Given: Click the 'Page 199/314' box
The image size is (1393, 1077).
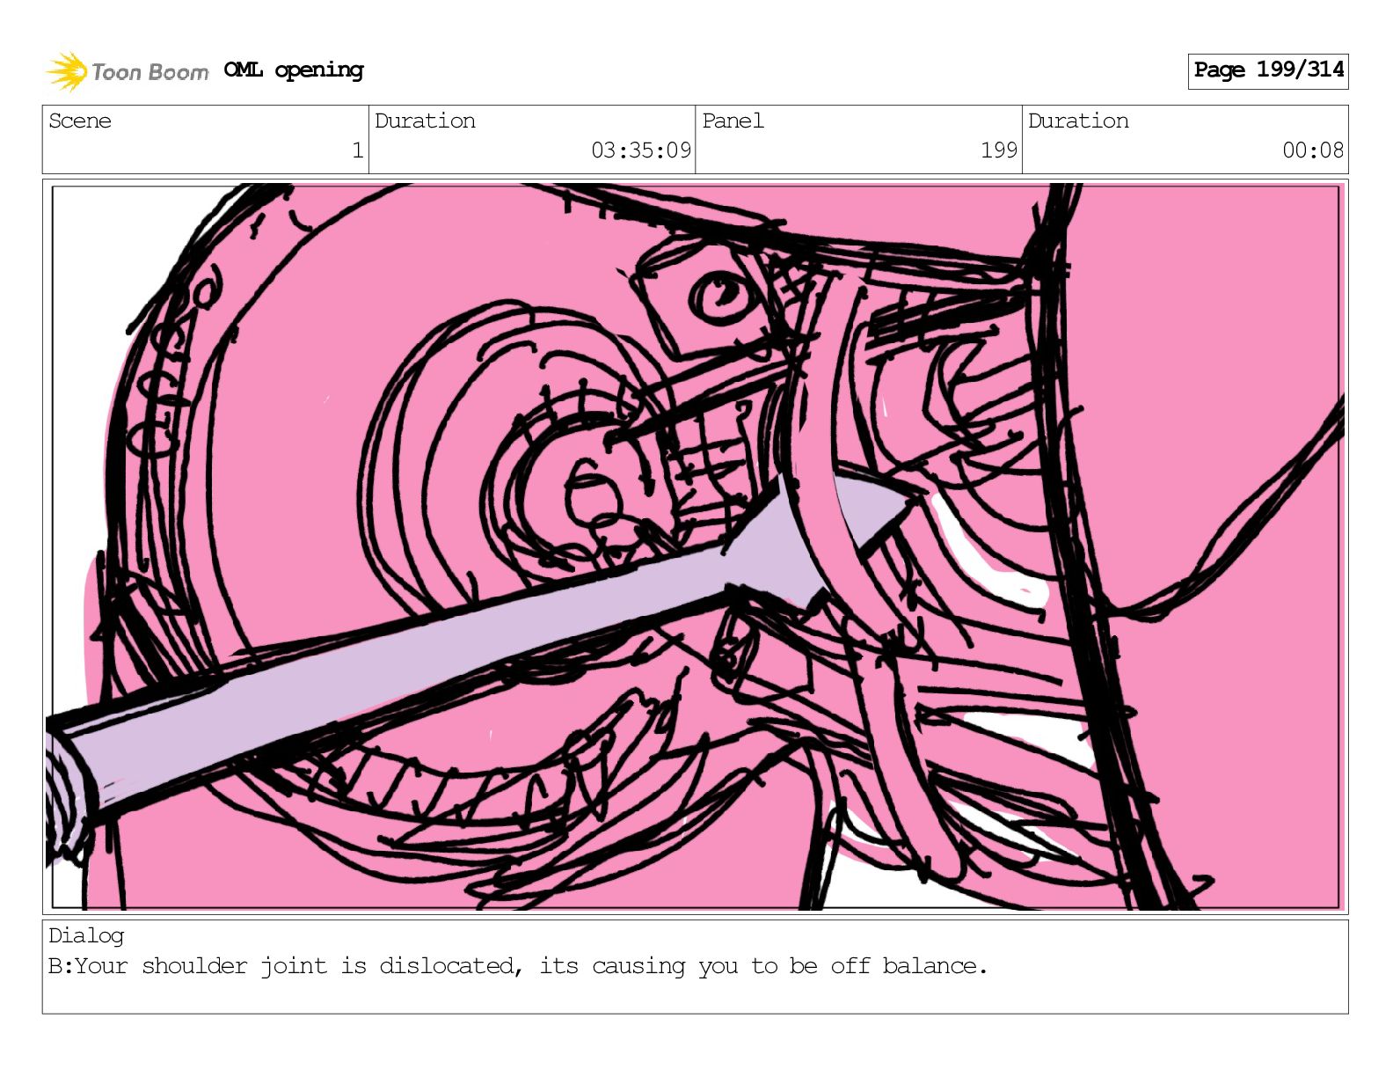Looking at the screenshot, I should point(1268,70).
